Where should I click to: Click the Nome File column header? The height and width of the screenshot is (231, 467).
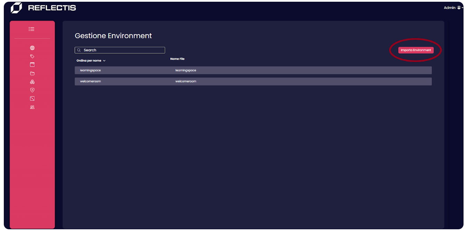(x=177, y=59)
